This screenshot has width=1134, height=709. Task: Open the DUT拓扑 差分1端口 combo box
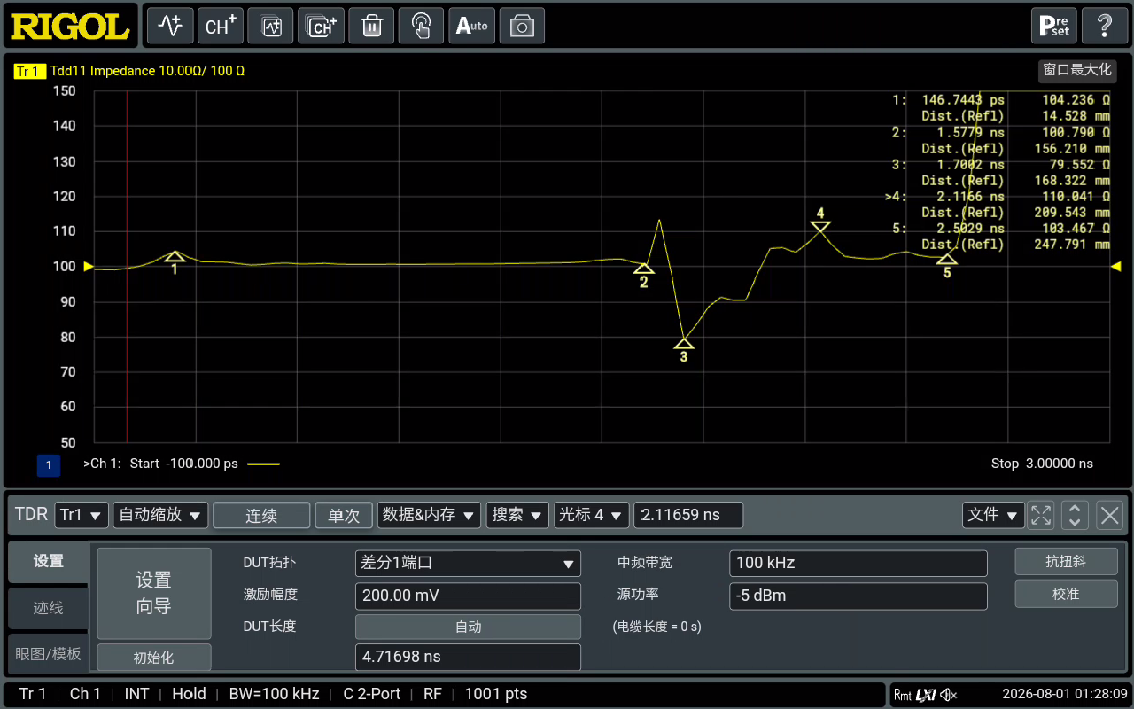pos(468,563)
